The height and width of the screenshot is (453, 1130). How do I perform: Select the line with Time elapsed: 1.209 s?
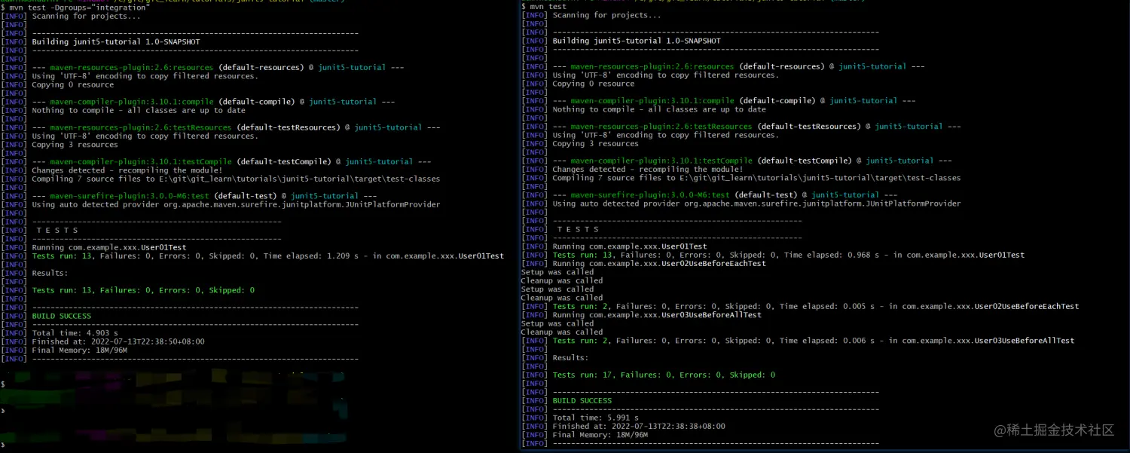[x=253, y=256]
